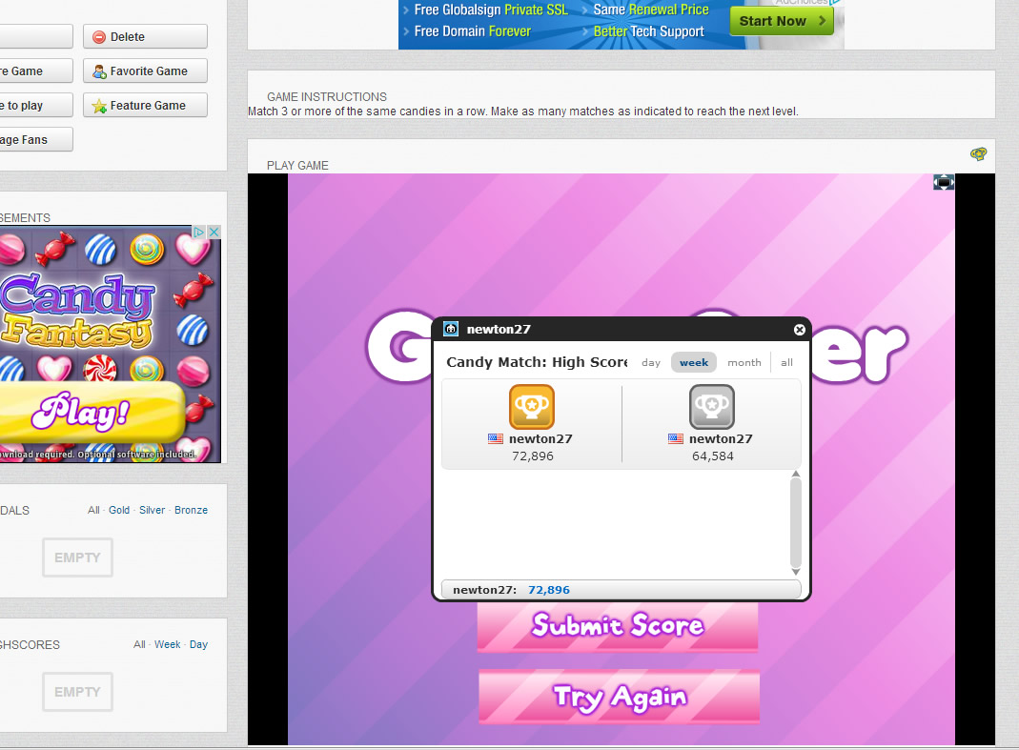Image resolution: width=1019 pixels, height=750 pixels.
Task: Filter highscores by Week link
Action: pyautogui.click(x=168, y=644)
